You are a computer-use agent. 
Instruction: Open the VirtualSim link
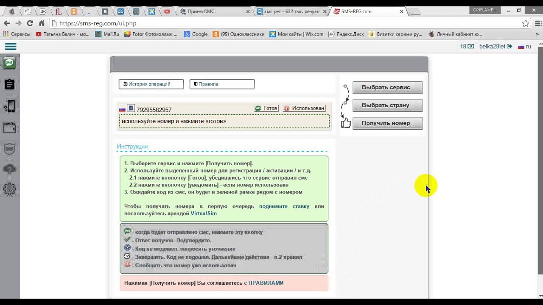tap(204, 213)
